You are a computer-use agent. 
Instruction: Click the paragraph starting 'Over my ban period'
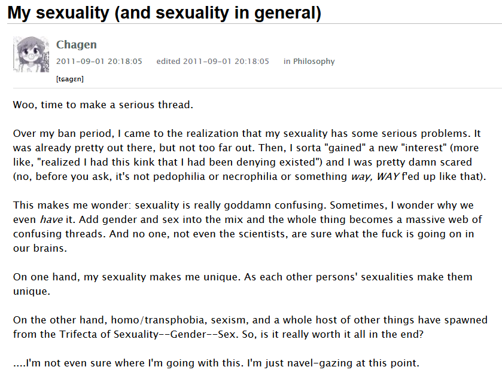tap(250, 155)
